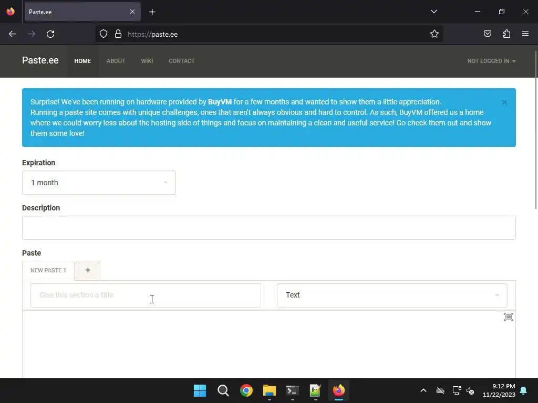Viewport: 538px width, 403px height.
Task: Bookmark this page with the star
Action: point(434,34)
